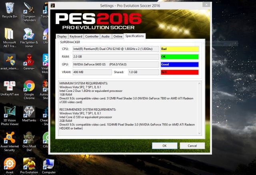Screen dimensions: 256x175
Task: Launch File Splitter & Joiner shortcut
Action: pos(29,38)
